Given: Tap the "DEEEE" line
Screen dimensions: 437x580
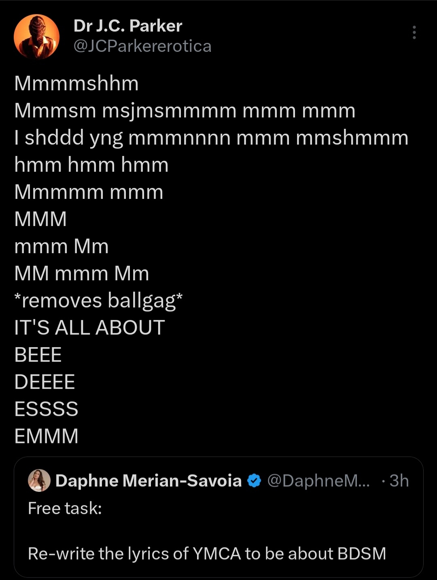Looking at the screenshot, I should tap(45, 382).
